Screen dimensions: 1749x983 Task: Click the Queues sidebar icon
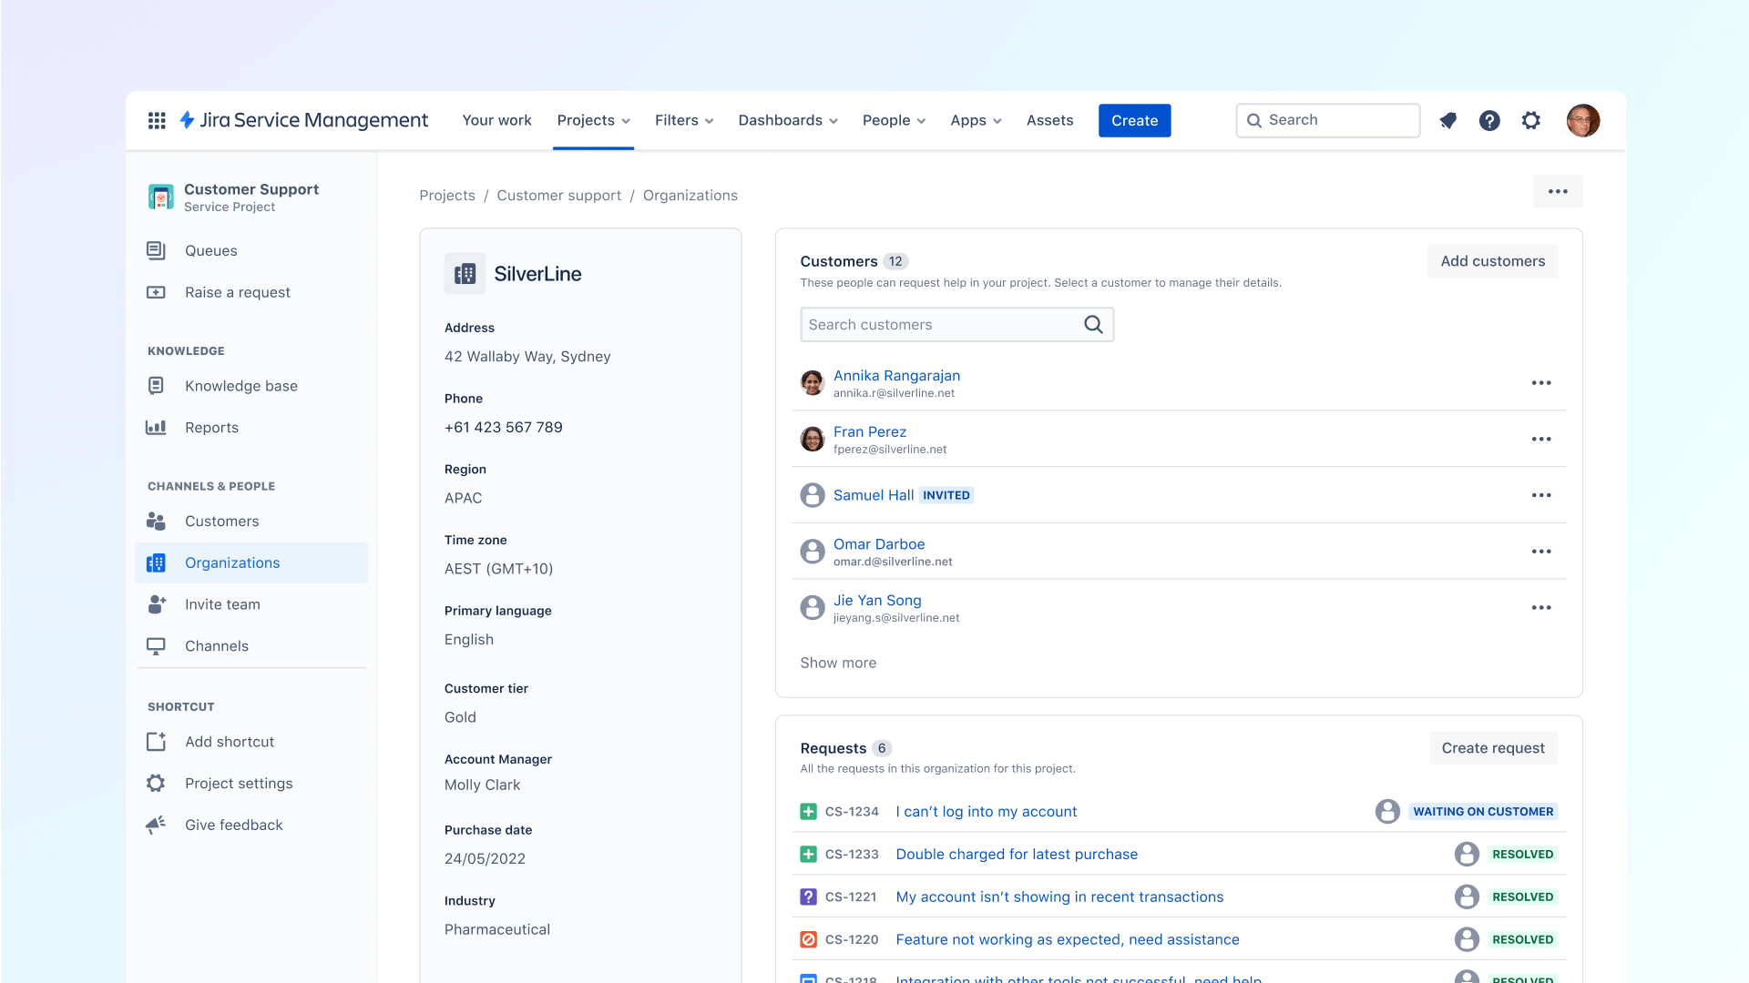click(x=156, y=250)
